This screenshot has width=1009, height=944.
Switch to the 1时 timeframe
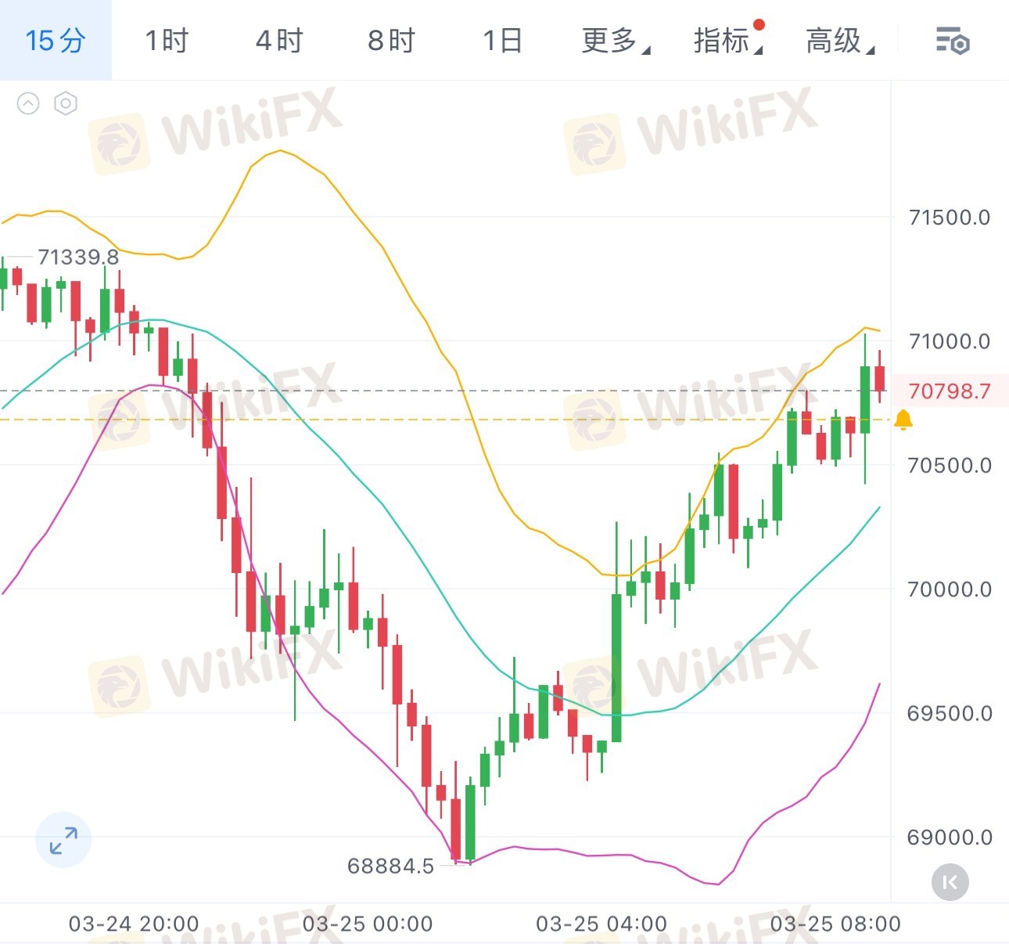click(167, 41)
